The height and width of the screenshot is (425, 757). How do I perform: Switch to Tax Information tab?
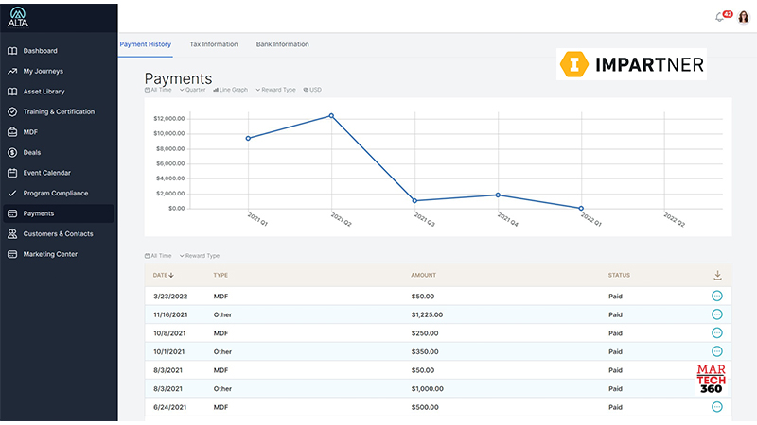click(x=214, y=44)
